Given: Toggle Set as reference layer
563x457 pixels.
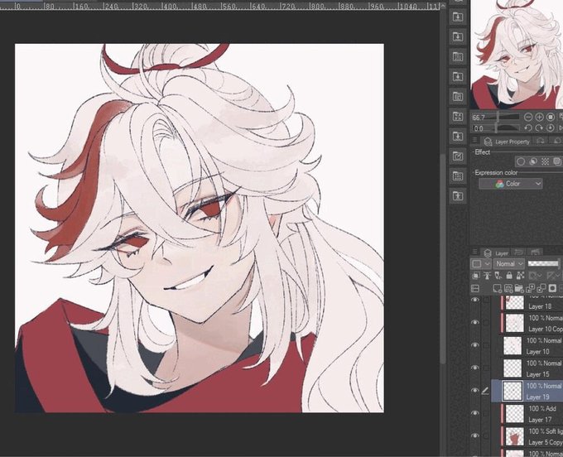Looking at the screenshot, I should (487, 276).
